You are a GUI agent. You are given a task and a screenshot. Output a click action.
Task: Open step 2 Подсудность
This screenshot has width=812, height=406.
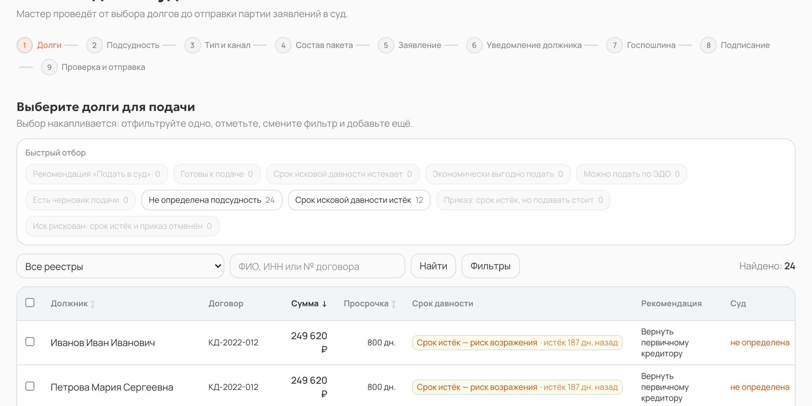pyautogui.click(x=123, y=45)
